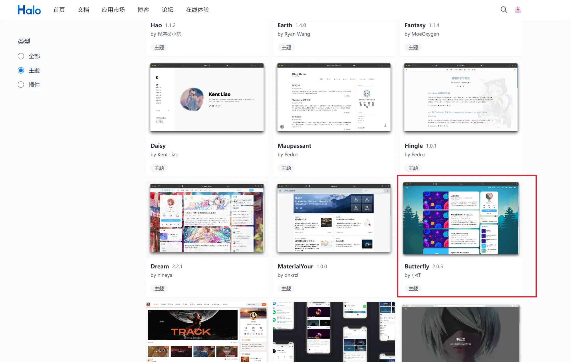Open the 博客 nav item
Viewport: 571px width, 362px height.
[143, 10]
